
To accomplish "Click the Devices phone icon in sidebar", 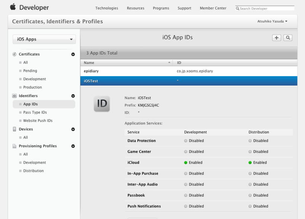I will point(14,129).
